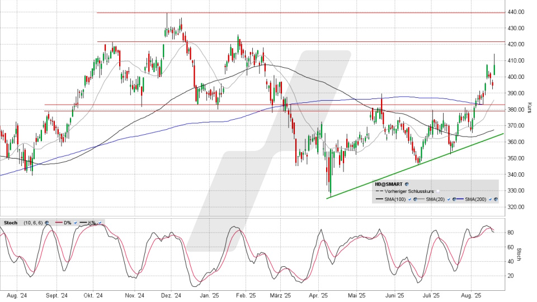This screenshot has width=537, height=302.
Task: Uncheck the SMA(200) checkbox
Action: click(x=490, y=199)
